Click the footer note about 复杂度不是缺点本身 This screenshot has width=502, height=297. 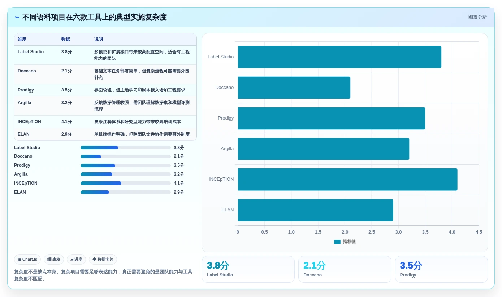coord(103,275)
